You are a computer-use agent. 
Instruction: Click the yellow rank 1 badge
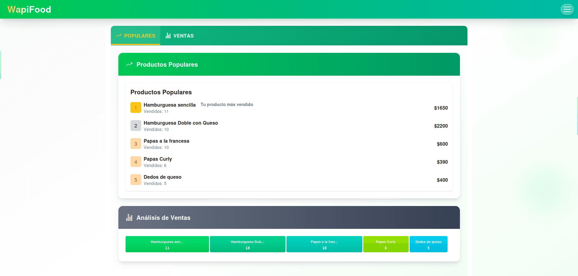coord(136,108)
